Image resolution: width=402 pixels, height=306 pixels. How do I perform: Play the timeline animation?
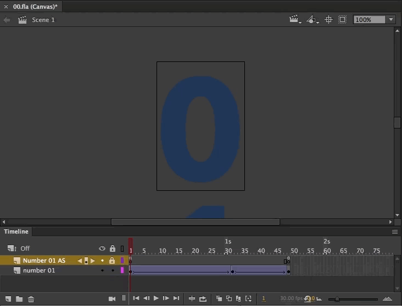pos(156,298)
